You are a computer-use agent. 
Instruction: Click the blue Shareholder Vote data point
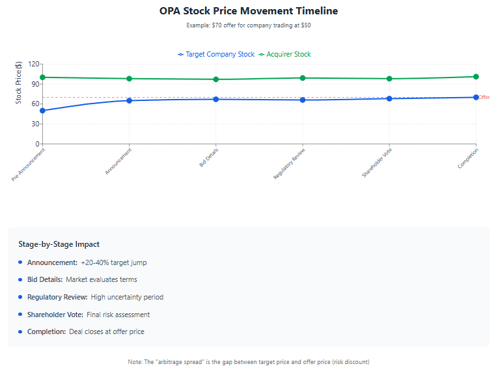389,99
